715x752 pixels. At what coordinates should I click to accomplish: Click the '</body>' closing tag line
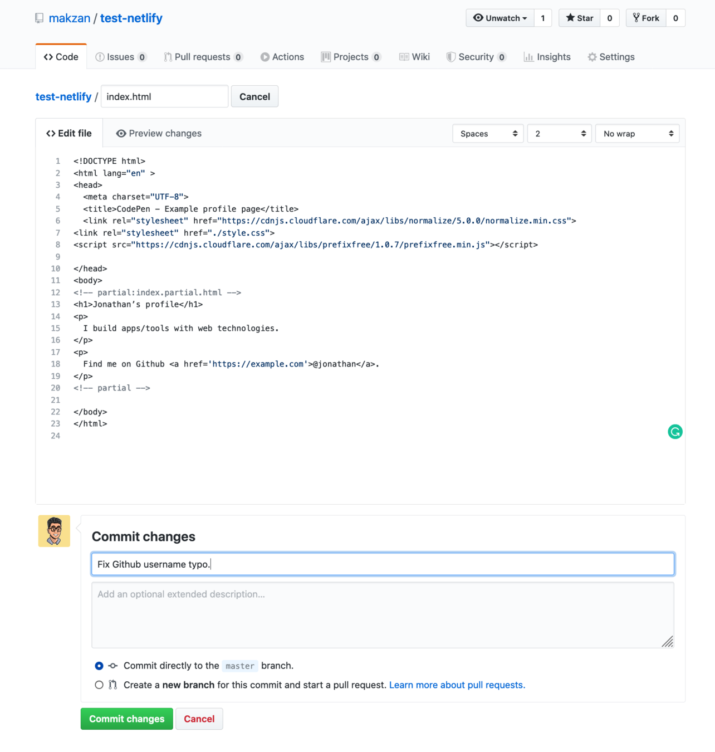pos(90,412)
